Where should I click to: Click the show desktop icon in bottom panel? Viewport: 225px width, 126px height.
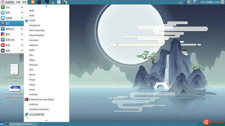(2, 124)
